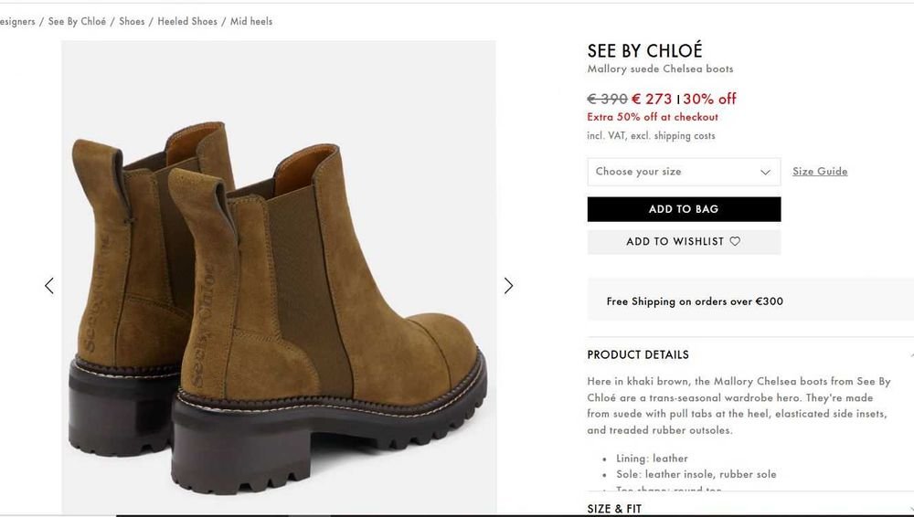Go to See By Chloé breadcrumb
The image size is (914, 517).
pyautogui.click(x=77, y=22)
